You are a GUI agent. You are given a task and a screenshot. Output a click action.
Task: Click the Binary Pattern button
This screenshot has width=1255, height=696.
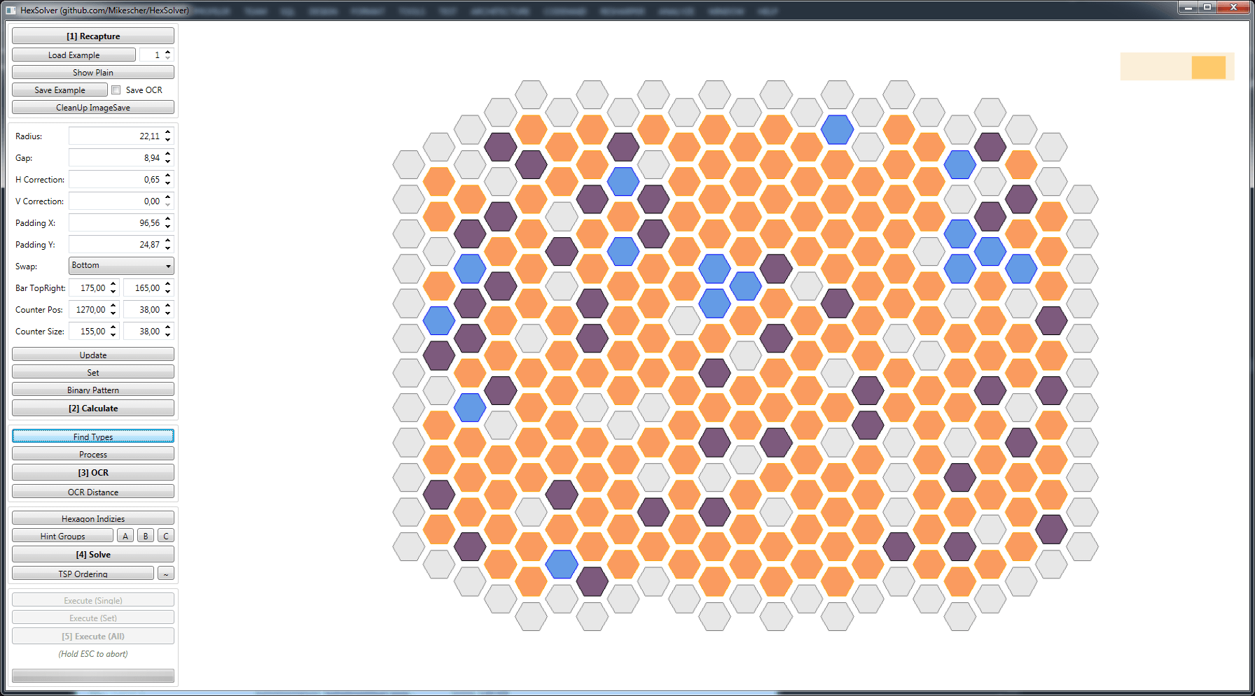(x=93, y=390)
